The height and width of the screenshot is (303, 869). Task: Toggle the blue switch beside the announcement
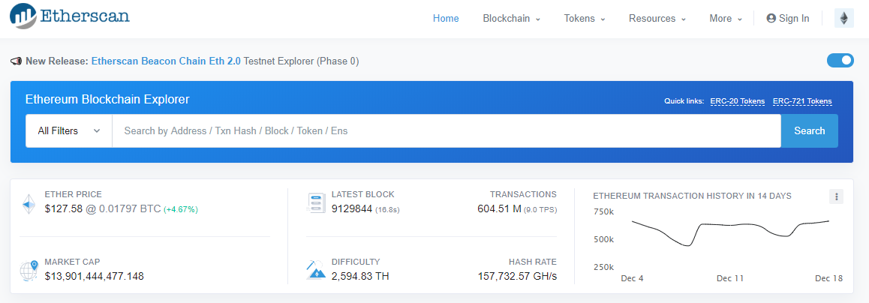(840, 61)
